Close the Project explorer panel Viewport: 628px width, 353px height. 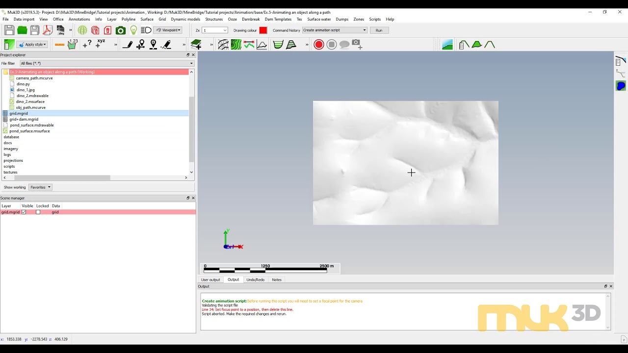pyautogui.click(x=193, y=55)
